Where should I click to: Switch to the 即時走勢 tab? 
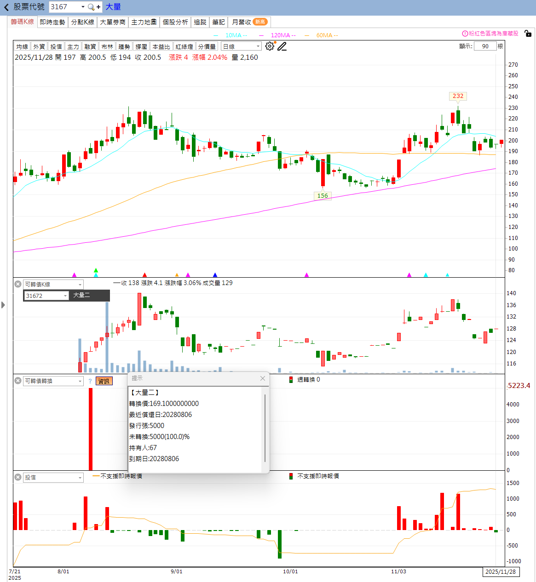(52, 22)
